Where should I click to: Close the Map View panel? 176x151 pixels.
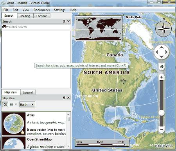click(x=68, y=98)
